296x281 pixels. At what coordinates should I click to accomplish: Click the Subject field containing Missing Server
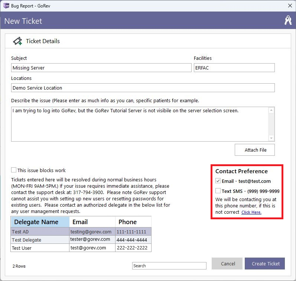click(101, 68)
